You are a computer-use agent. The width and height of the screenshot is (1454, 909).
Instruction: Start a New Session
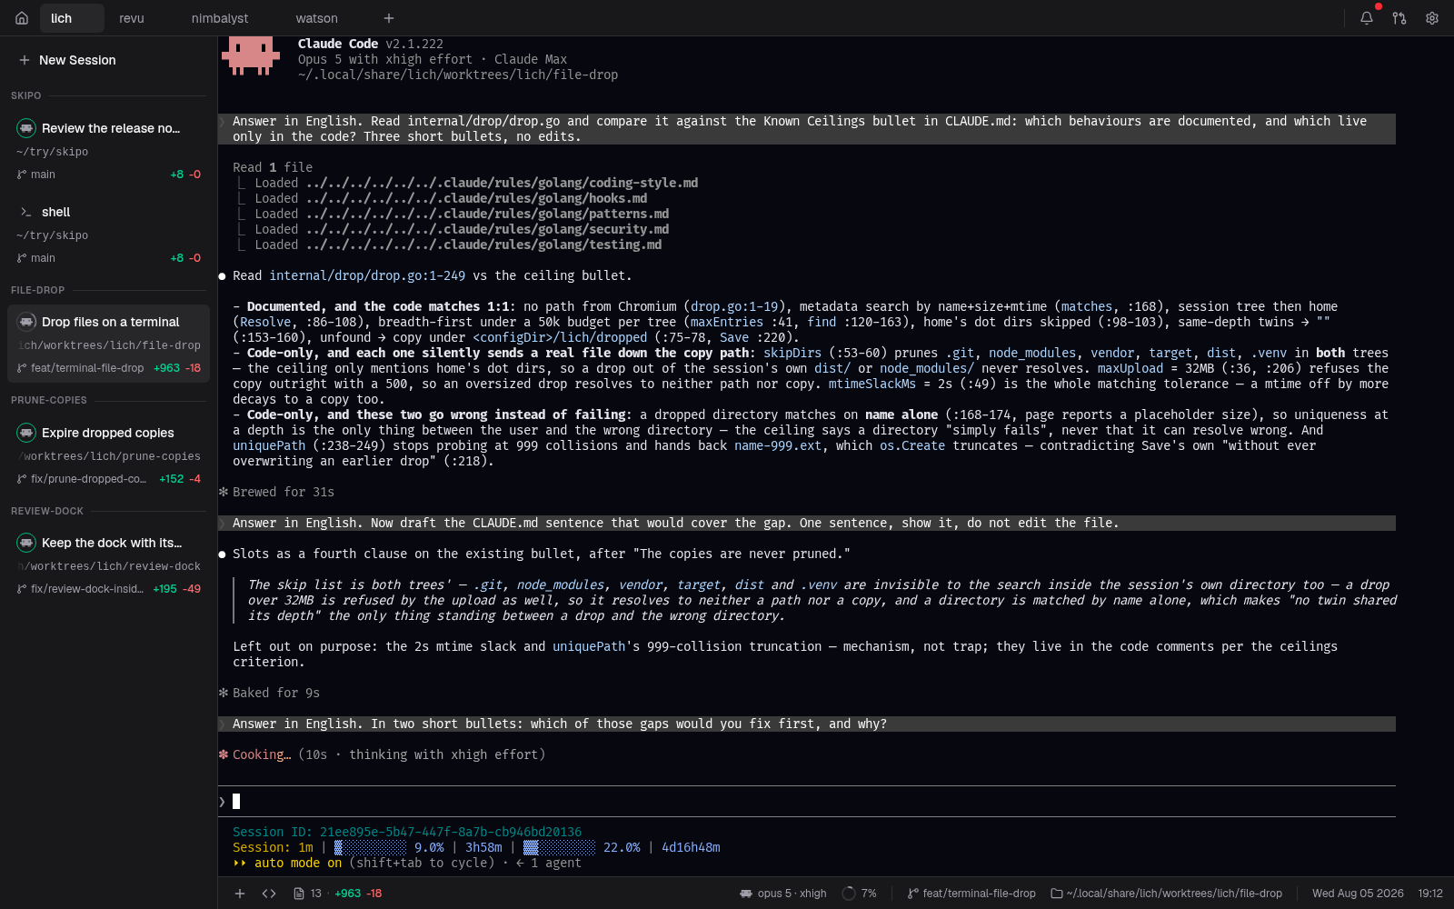[68, 60]
